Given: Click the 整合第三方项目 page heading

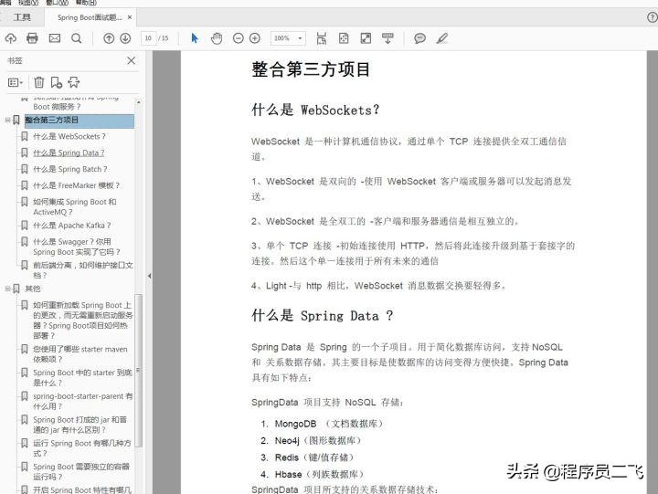Looking at the screenshot, I should (311, 69).
